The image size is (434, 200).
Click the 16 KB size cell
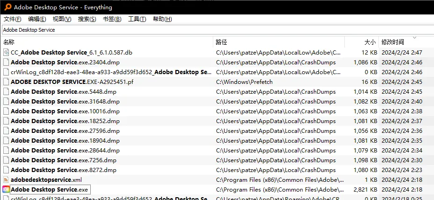tap(369, 82)
